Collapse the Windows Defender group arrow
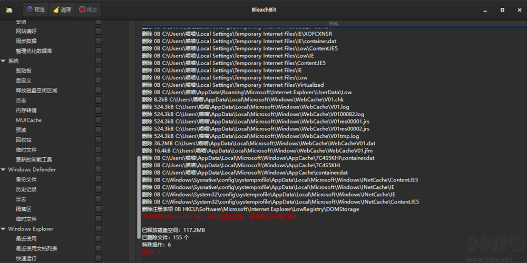The height and width of the screenshot is (263, 527). pyautogui.click(x=3, y=170)
